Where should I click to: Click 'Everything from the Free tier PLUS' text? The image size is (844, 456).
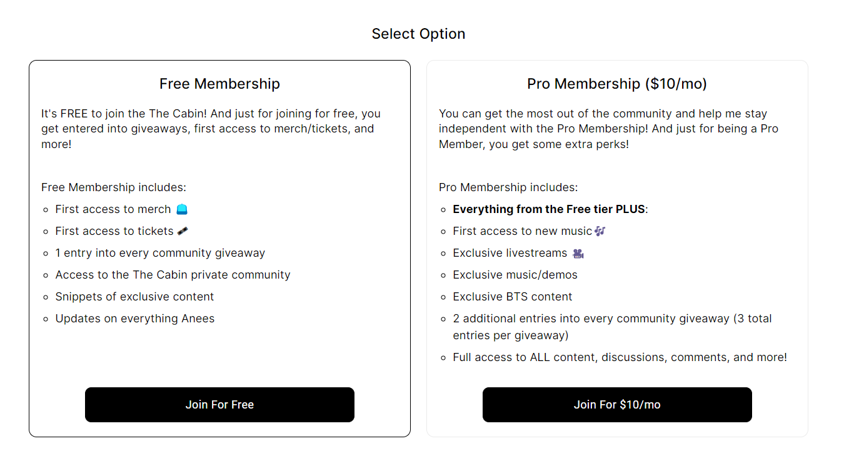tap(549, 209)
